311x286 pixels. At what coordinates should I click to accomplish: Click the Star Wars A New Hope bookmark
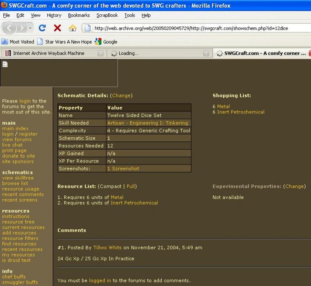(x=64, y=41)
